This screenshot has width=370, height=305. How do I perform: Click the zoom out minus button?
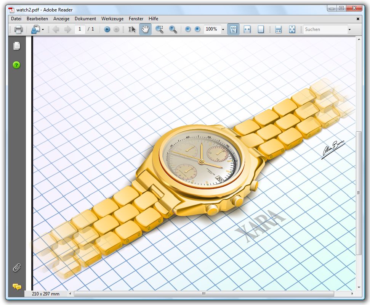coord(188,29)
